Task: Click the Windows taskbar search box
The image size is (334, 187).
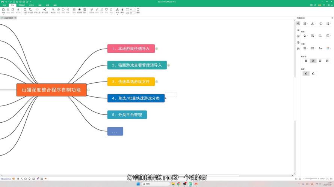Action: pos(156,184)
